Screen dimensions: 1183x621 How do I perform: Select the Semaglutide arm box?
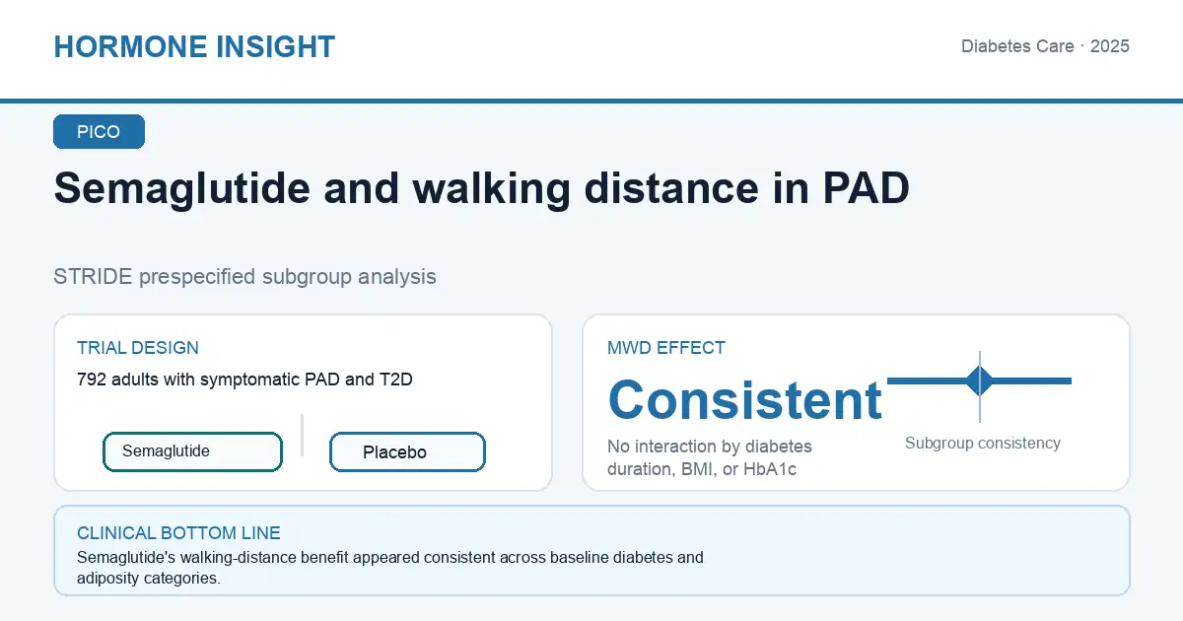[x=192, y=451]
